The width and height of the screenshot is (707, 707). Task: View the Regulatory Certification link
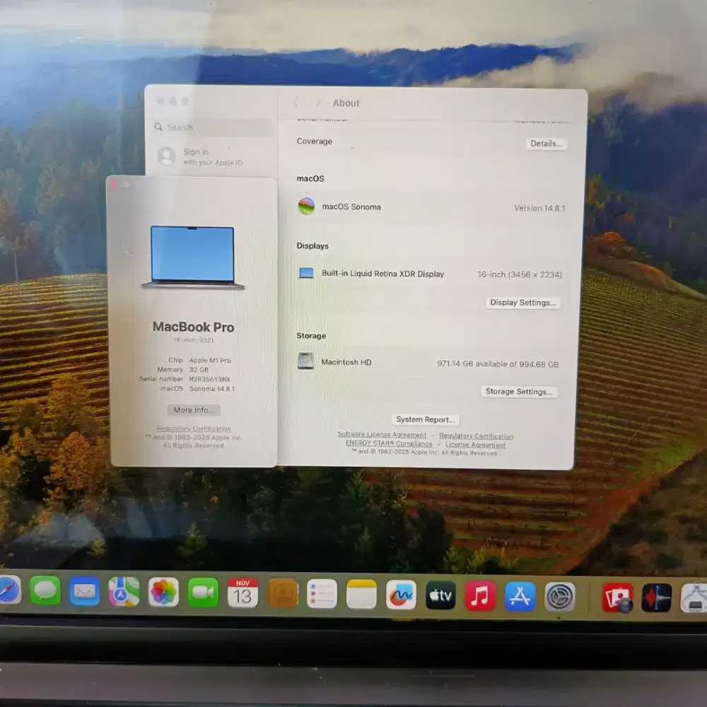193,428
